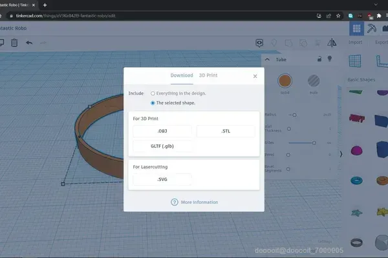Toggle the lightbulb visibility icon for Tube

click(x=330, y=59)
